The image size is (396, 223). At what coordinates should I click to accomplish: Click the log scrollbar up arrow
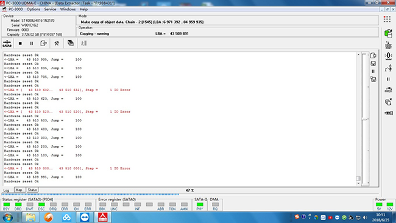pyautogui.click(x=358, y=55)
